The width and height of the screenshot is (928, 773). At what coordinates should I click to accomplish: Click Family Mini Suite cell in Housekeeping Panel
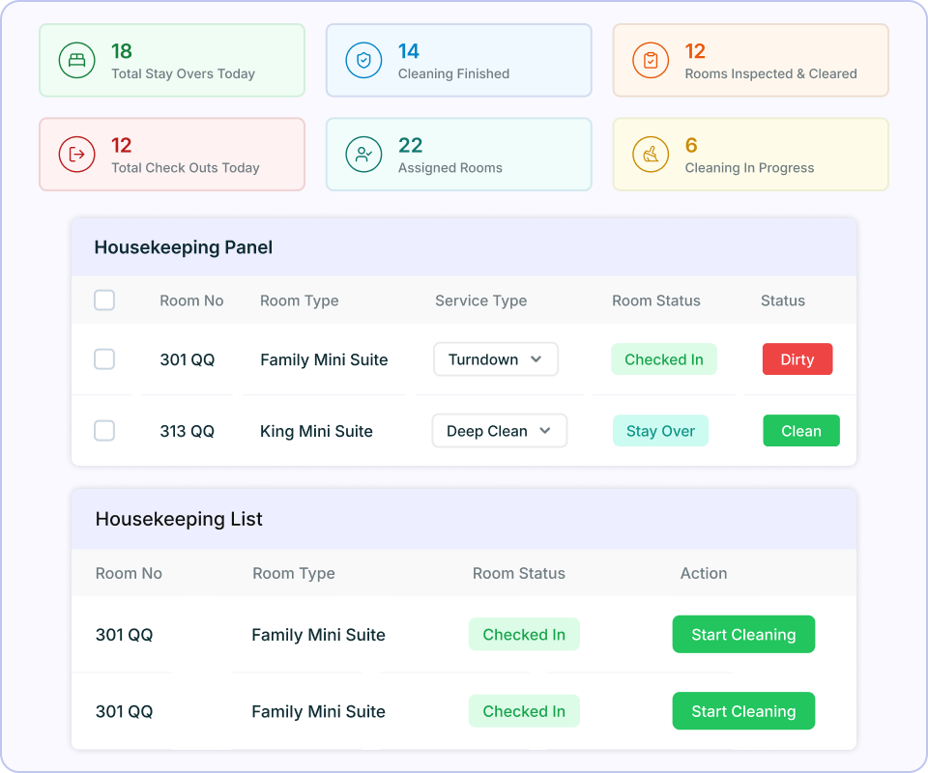[x=325, y=359]
